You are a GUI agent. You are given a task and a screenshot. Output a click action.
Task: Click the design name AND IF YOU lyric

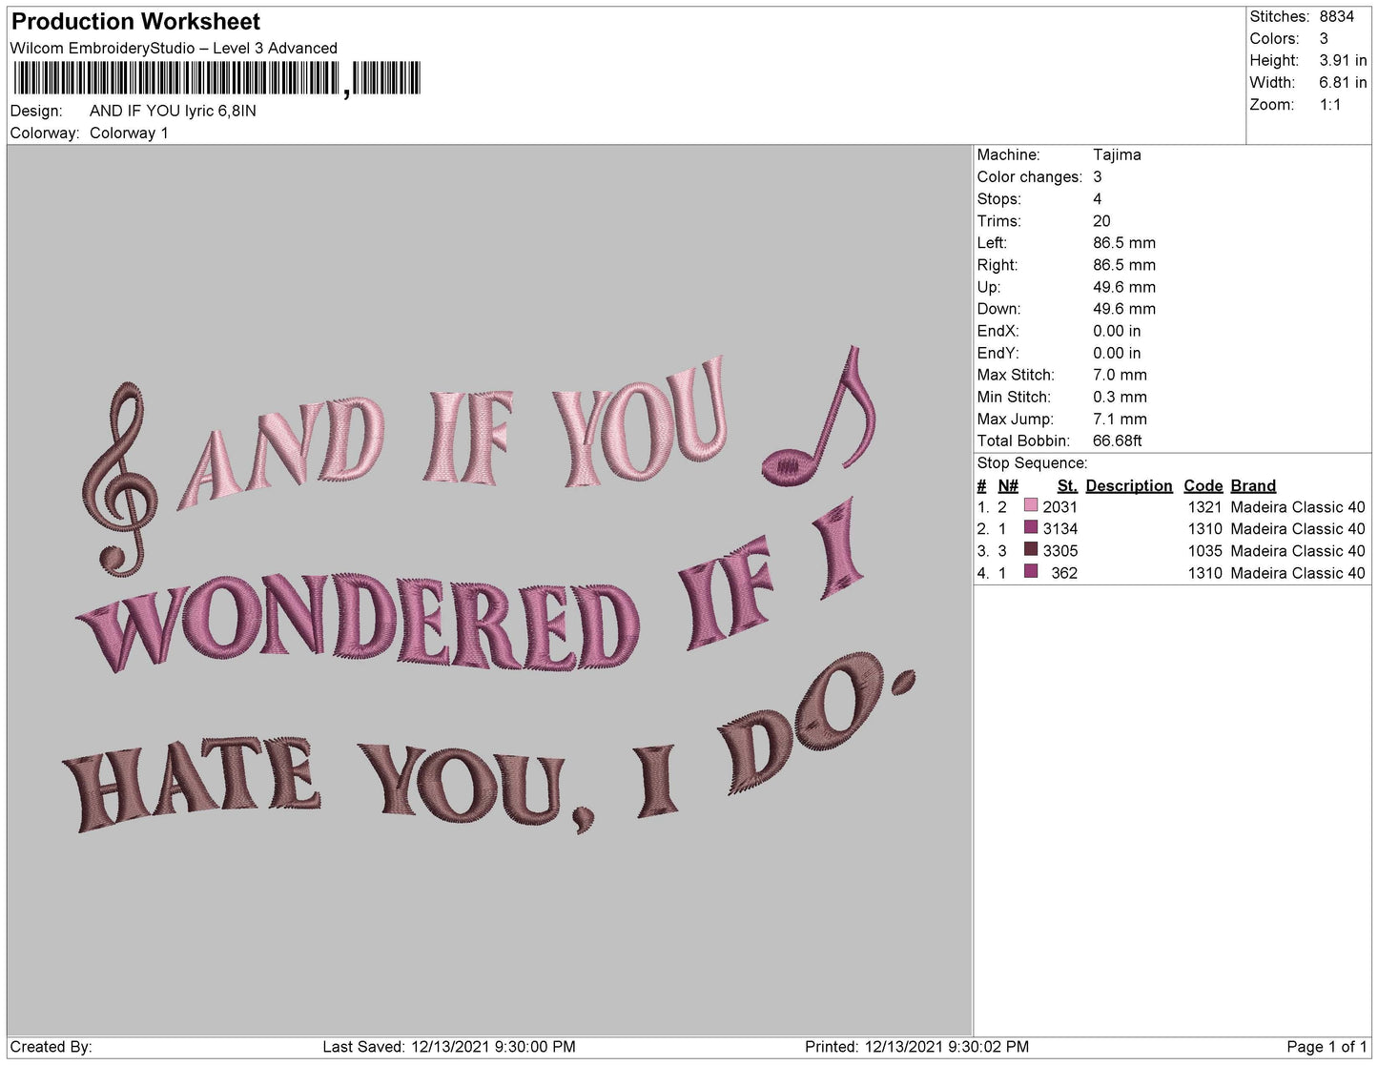click(x=173, y=111)
